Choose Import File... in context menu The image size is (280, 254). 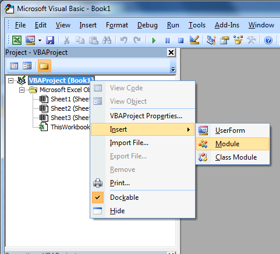pyautogui.click(x=143, y=143)
